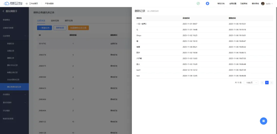Click the orange batch delete records button

(x=78, y=28)
